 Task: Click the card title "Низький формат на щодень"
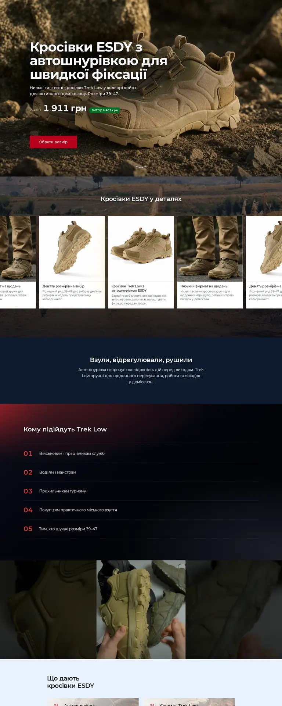pos(204,286)
